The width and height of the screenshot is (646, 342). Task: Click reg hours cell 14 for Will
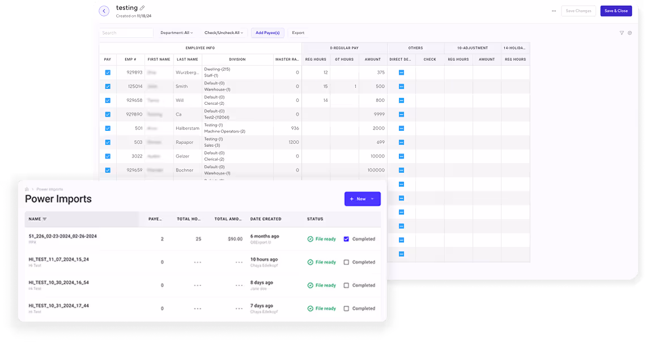click(x=316, y=100)
